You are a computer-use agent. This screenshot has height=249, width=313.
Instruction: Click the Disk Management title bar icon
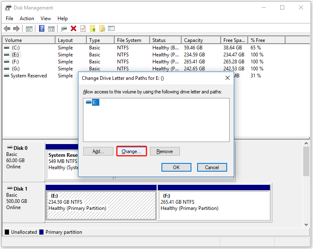[8, 8]
